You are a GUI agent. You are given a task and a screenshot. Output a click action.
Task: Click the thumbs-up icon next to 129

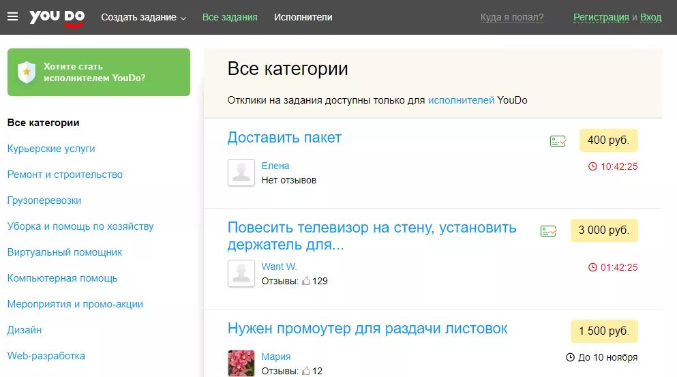click(x=306, y=281)
